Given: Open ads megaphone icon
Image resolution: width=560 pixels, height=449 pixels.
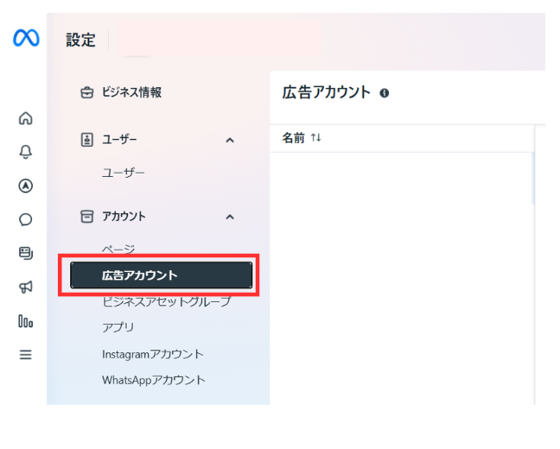Looking at the screenshot, I should click(26, 287).
